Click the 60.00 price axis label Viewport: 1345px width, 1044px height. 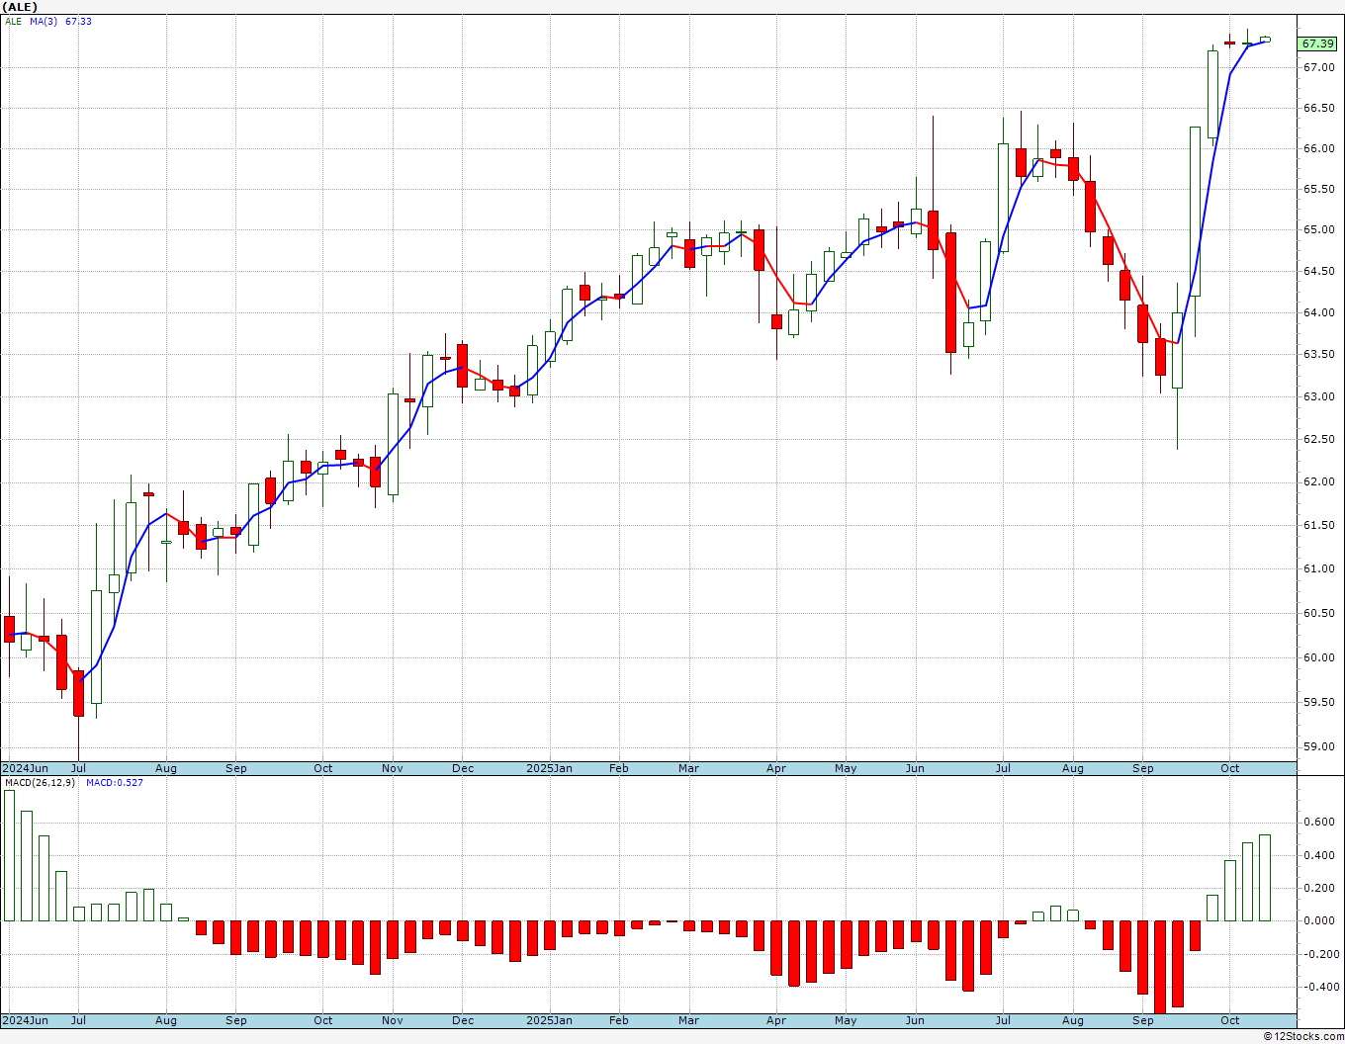click(1317, 657)
